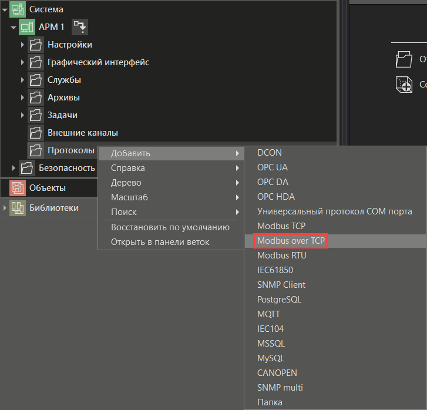Expand the Графический интерфейс node
Viewport: 427px width, 410px height.
pos(22,62)
